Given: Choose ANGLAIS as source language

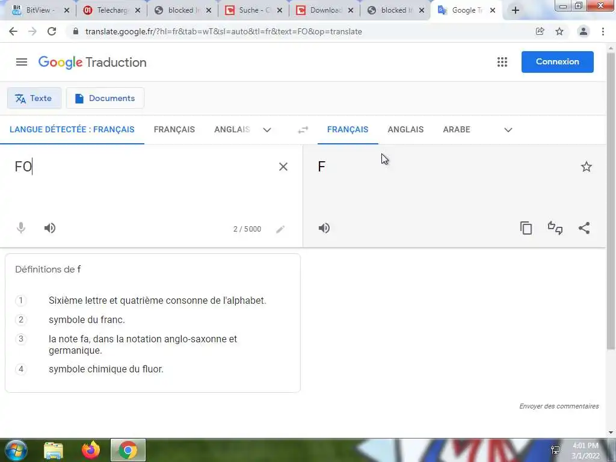Looking at the screenshot, I should [232, 130].
